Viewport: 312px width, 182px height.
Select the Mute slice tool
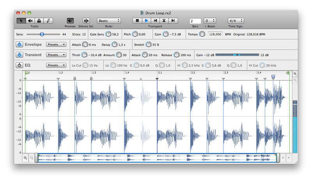click(x=30, y=21)
